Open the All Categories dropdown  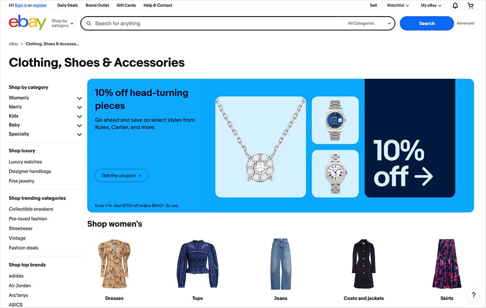369,23
